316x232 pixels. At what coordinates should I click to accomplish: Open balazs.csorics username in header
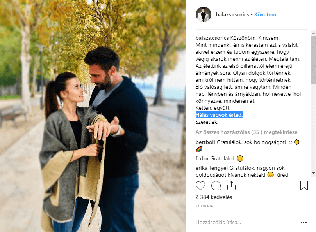tap(232, 15)
